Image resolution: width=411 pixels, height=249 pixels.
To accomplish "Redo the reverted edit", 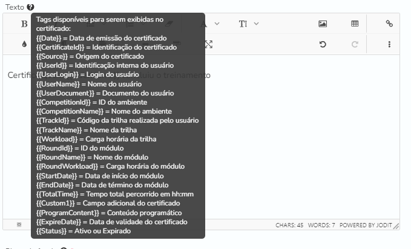I will (x=355, y=44).
